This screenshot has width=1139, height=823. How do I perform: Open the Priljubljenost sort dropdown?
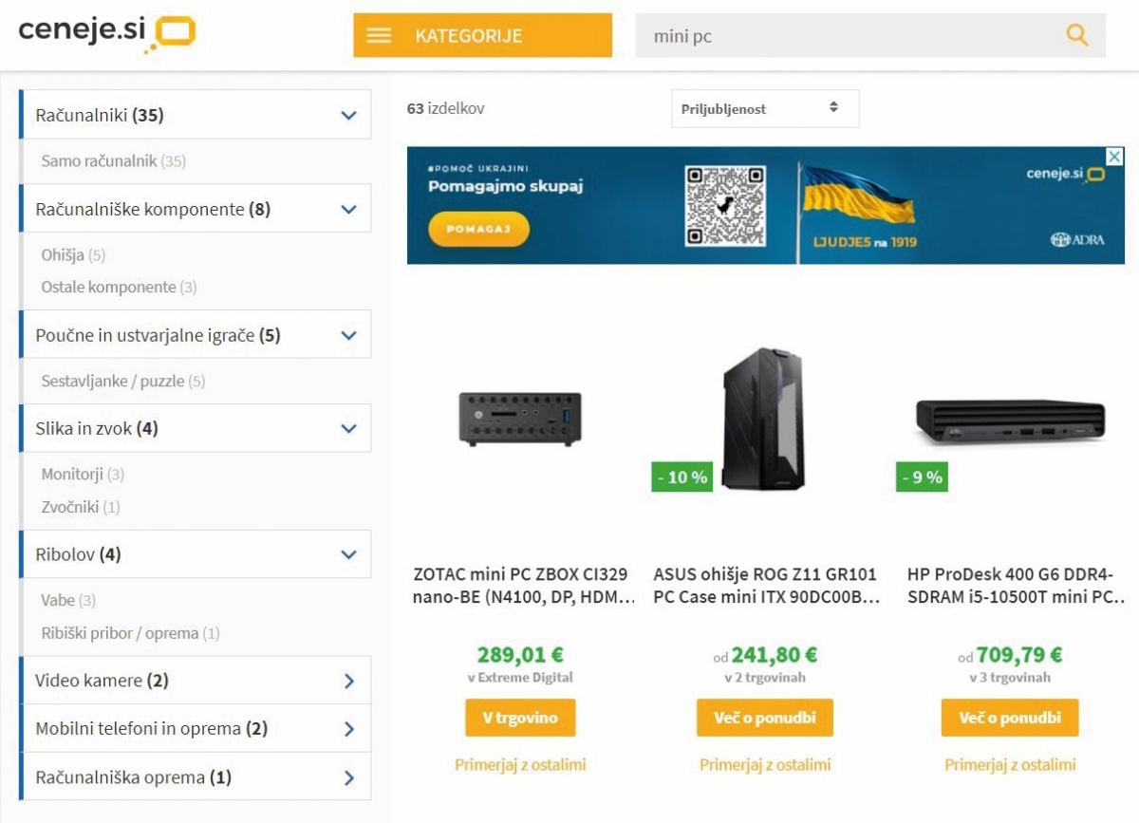click(765, 108)
